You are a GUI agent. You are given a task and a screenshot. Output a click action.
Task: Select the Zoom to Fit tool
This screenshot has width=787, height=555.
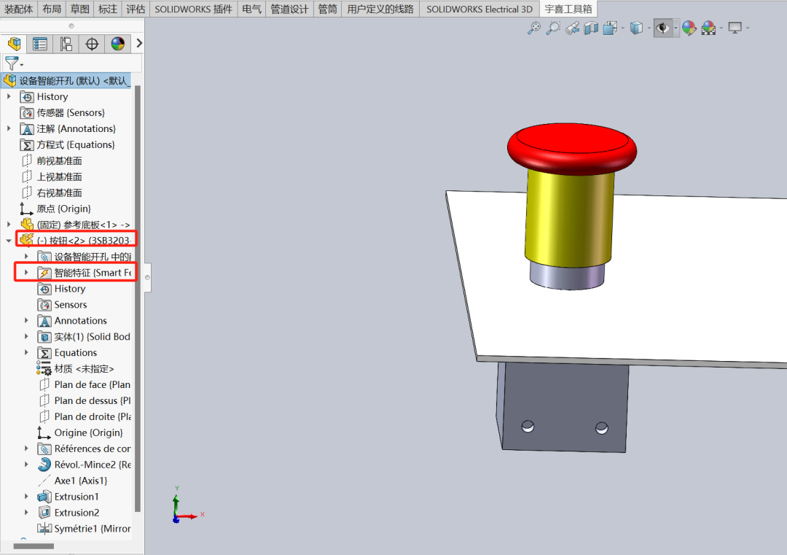tap(534, 28)
